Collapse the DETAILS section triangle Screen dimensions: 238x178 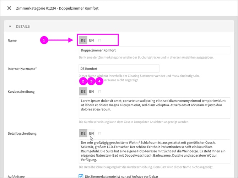[x=10, y=26]
